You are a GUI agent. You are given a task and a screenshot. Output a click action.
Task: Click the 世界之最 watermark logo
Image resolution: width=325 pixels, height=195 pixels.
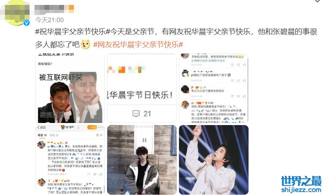coord(301,184)
